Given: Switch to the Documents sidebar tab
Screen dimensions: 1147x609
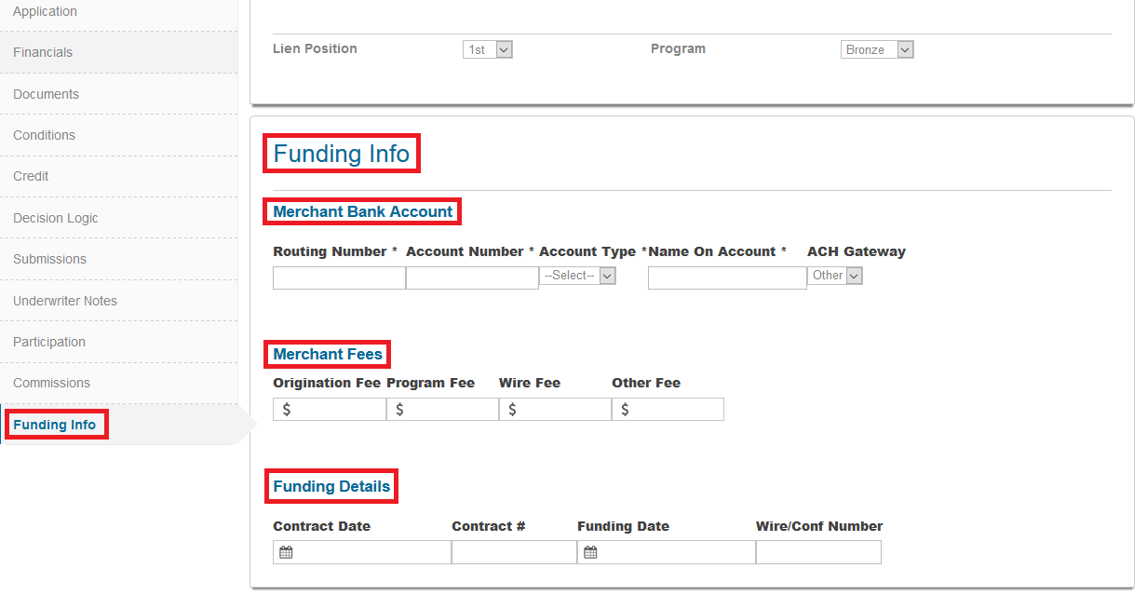Looking at the screenshot, I should point(119,94).
